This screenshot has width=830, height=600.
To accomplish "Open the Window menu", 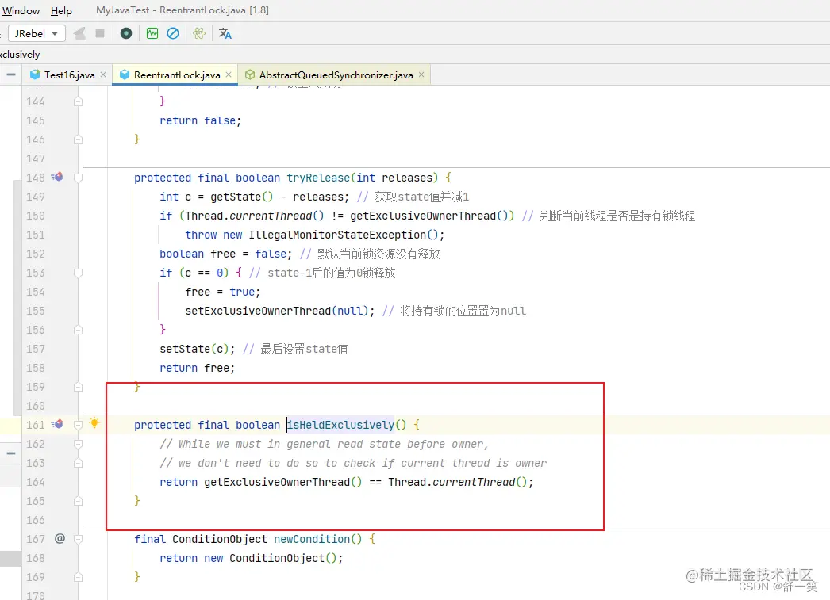I will tap(21, 10).
